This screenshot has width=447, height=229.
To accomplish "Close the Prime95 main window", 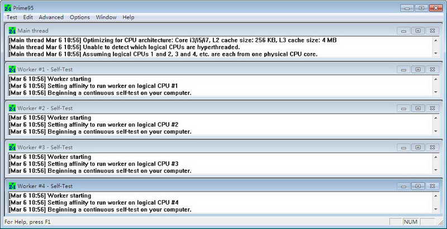I will [436, 8].
